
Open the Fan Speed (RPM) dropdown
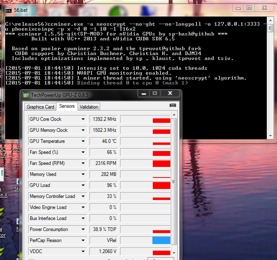[x=83, y=163]
